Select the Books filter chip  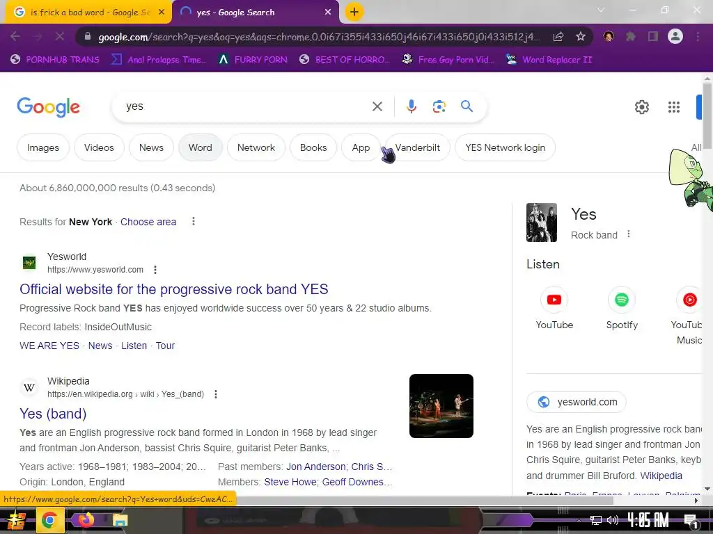click(x=313, y=147)
